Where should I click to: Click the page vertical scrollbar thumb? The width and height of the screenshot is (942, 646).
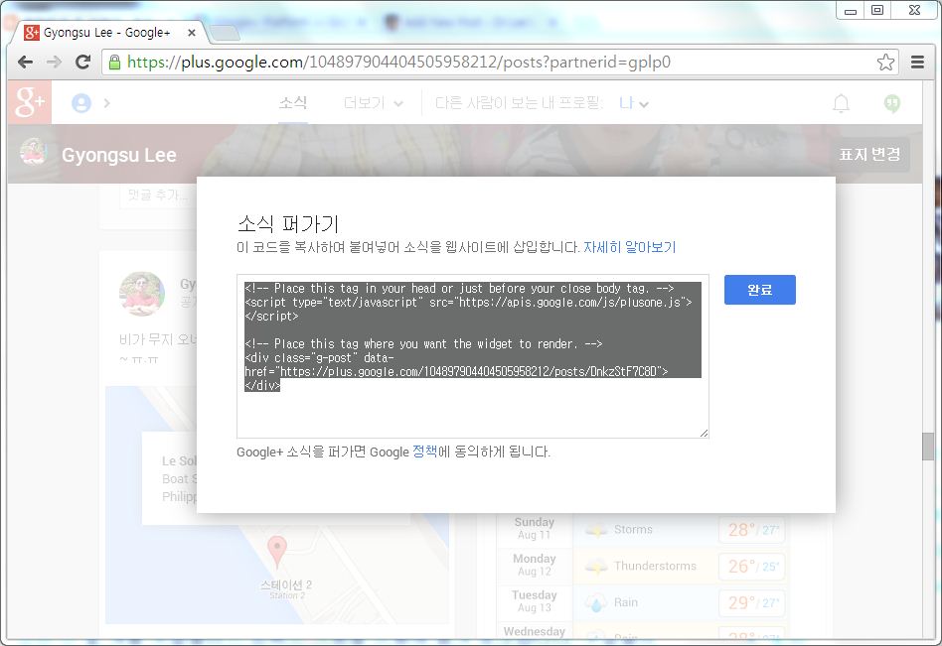928,447
